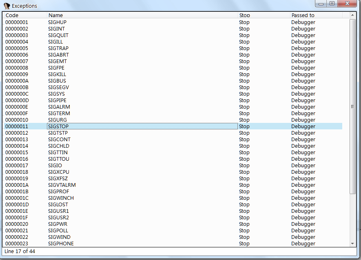Select the SIGPWR exception name
This screenshot has width=361, height=260.
point(58,224)
